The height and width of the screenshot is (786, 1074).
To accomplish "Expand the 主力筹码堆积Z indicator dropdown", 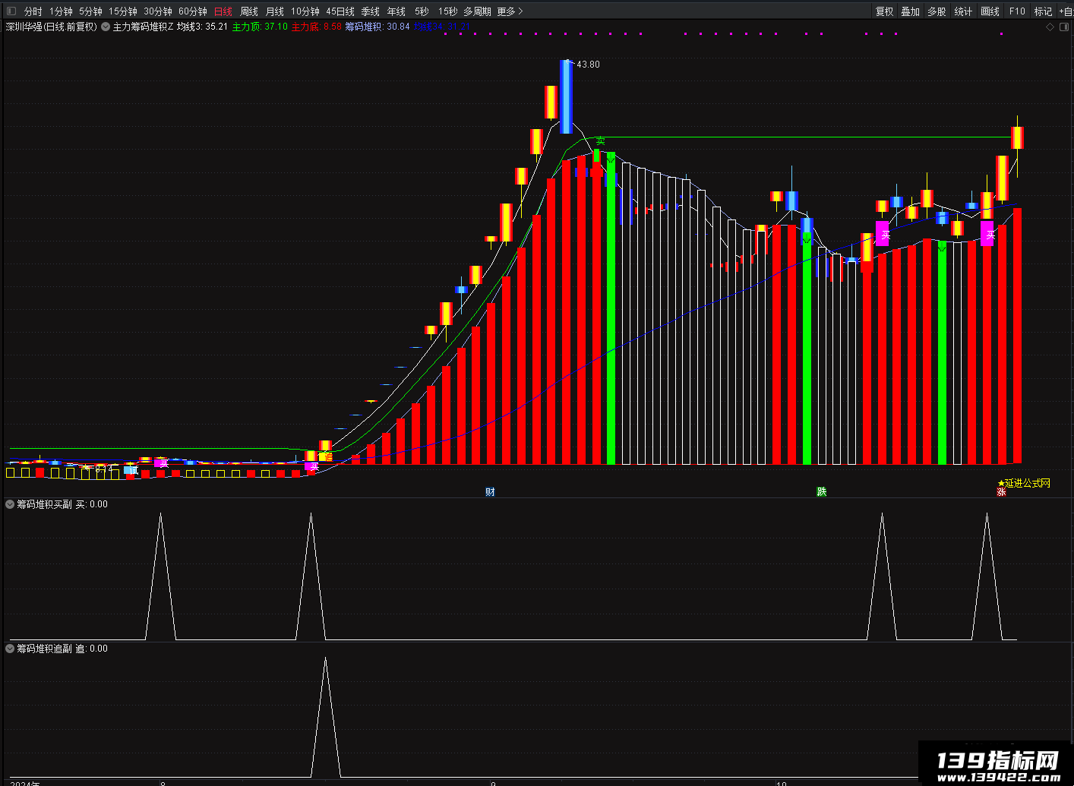I will point(106,27).
